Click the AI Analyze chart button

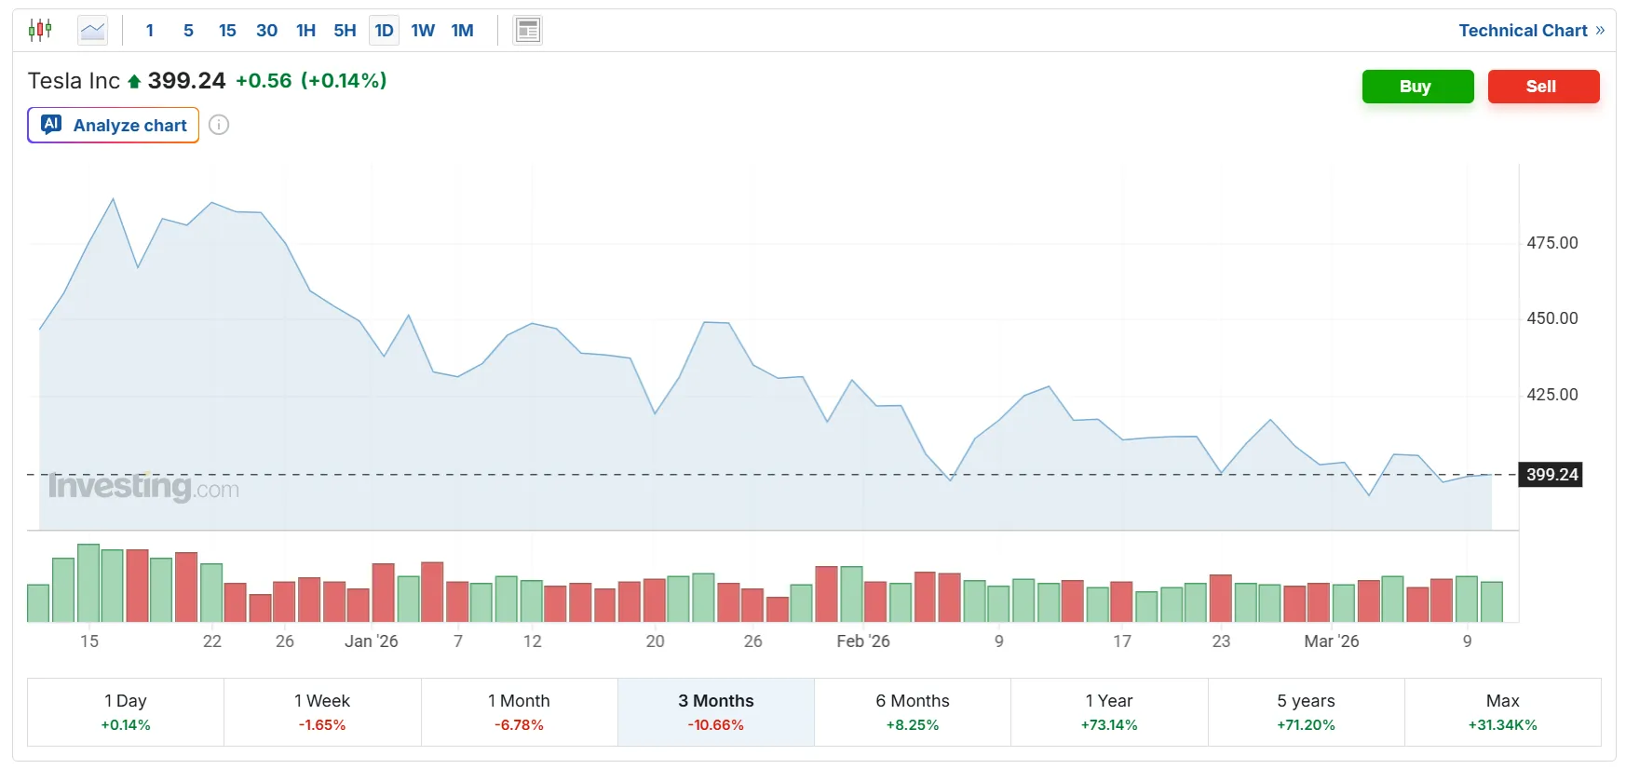coord(114,125)
